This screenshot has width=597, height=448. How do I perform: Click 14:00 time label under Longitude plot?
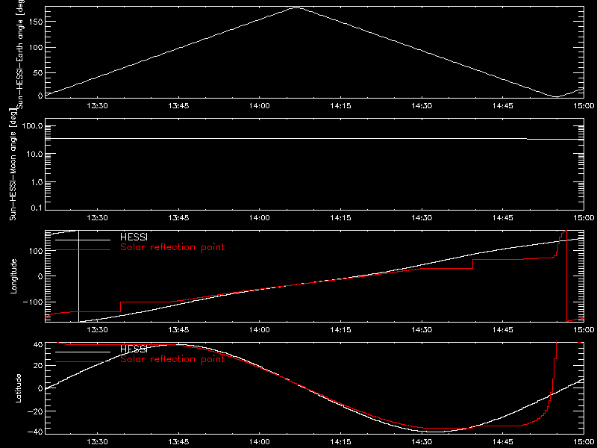(260, 330)
